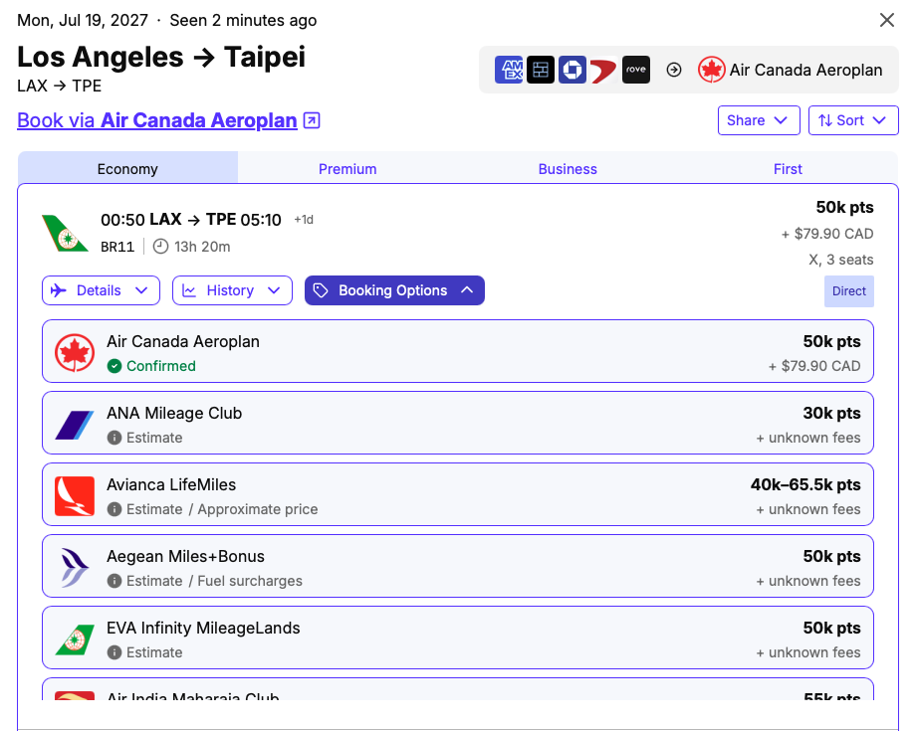Screen dimensions: 916x731
Task: Select the EVA Infinity MileageLands booking option
Action: pyautogui.click(x=457, y=639)
